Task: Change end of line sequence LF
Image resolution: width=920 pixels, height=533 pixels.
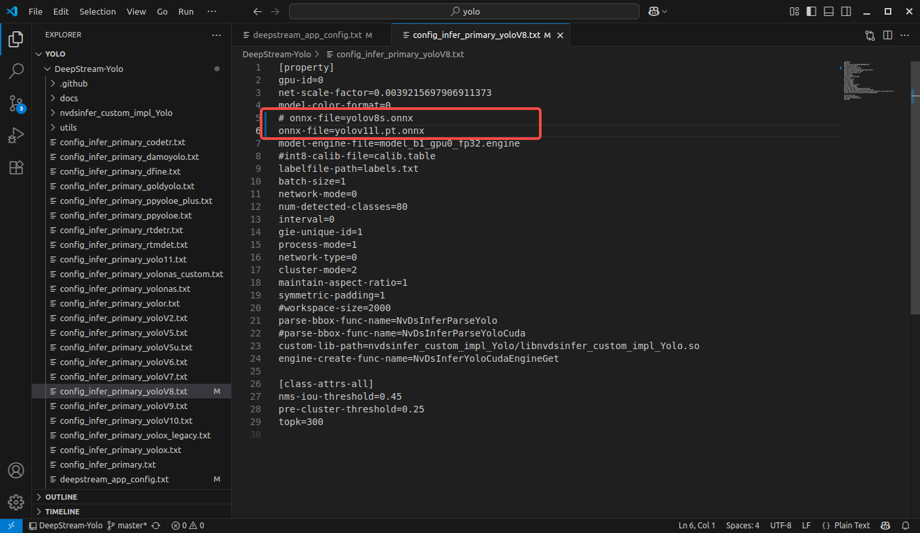Action: click(x=806, y=526)
